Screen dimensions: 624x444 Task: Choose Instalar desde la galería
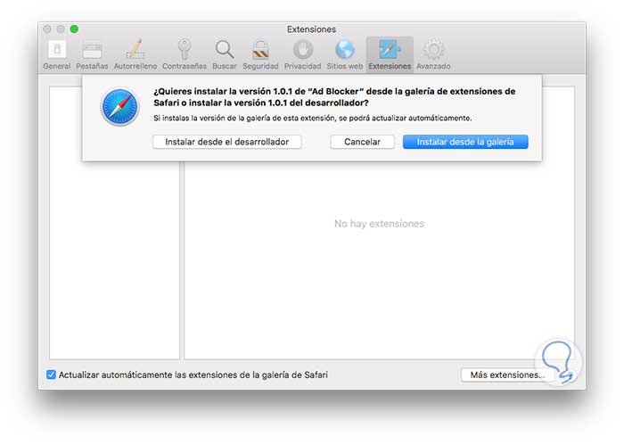465,142
